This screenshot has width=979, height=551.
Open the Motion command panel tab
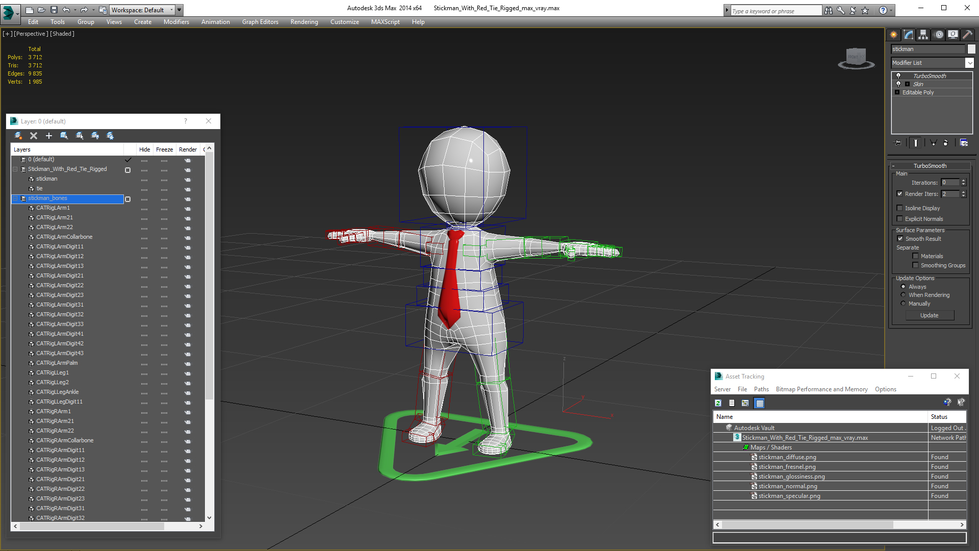(939, 35)
